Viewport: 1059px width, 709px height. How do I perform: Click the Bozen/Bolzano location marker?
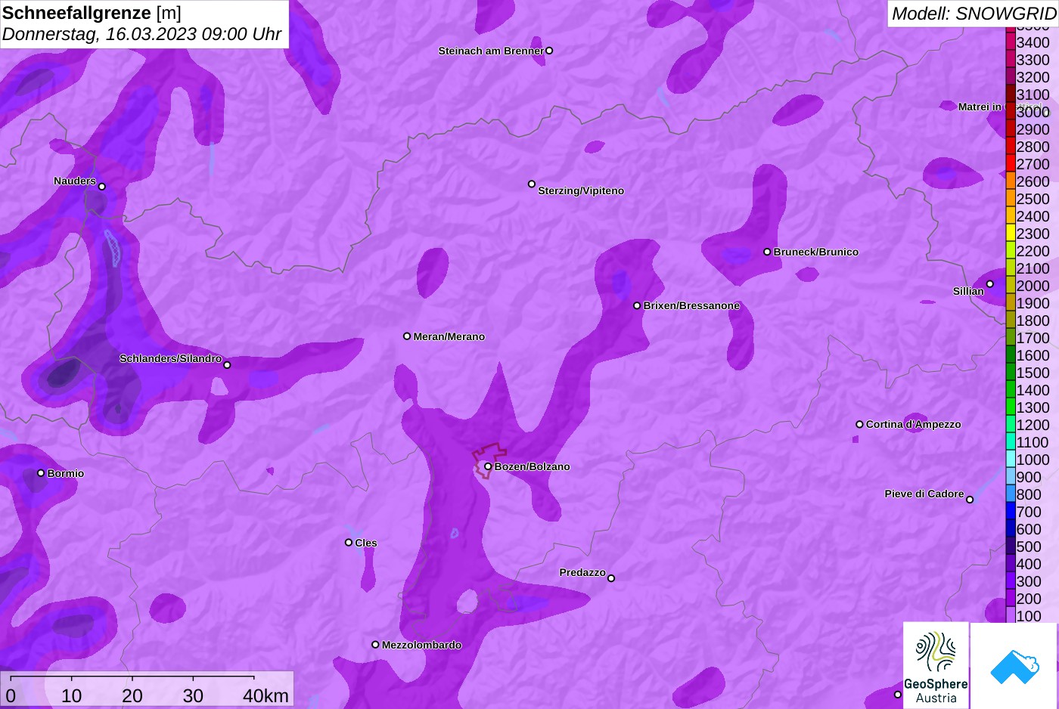pyautogui.click(x=488, y=466)
